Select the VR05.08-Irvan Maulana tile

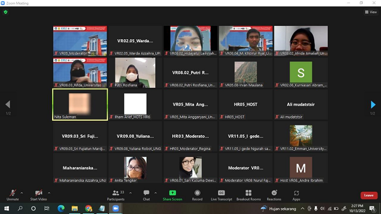point(246,73)
